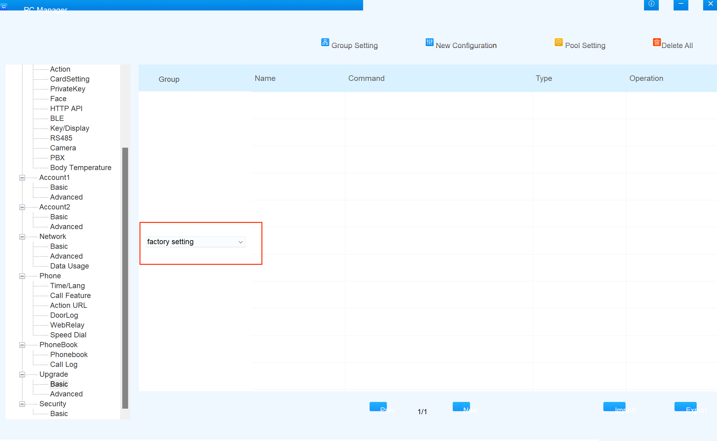Collapse the Network tree node
Image resolution: width=717 pixels, height=441 pixels.
click(22, 237)
